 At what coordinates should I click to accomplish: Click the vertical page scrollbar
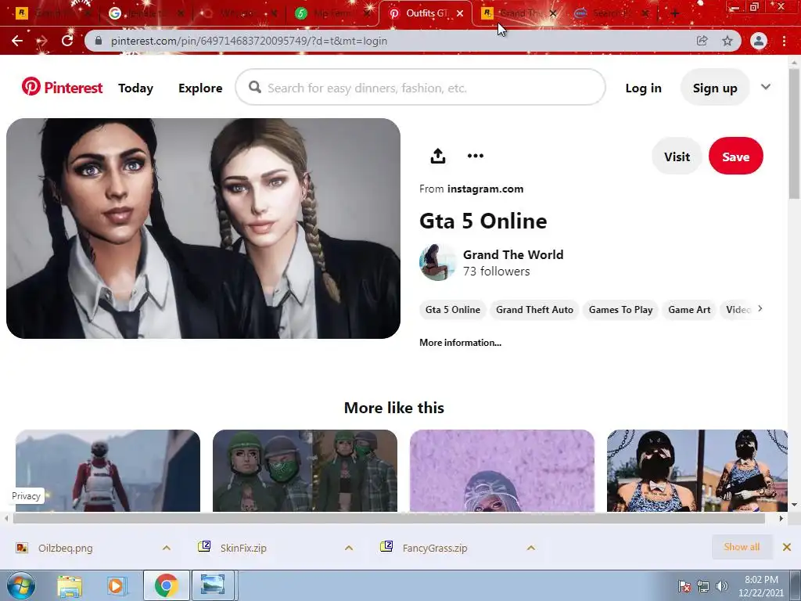[x=794, y=135]
